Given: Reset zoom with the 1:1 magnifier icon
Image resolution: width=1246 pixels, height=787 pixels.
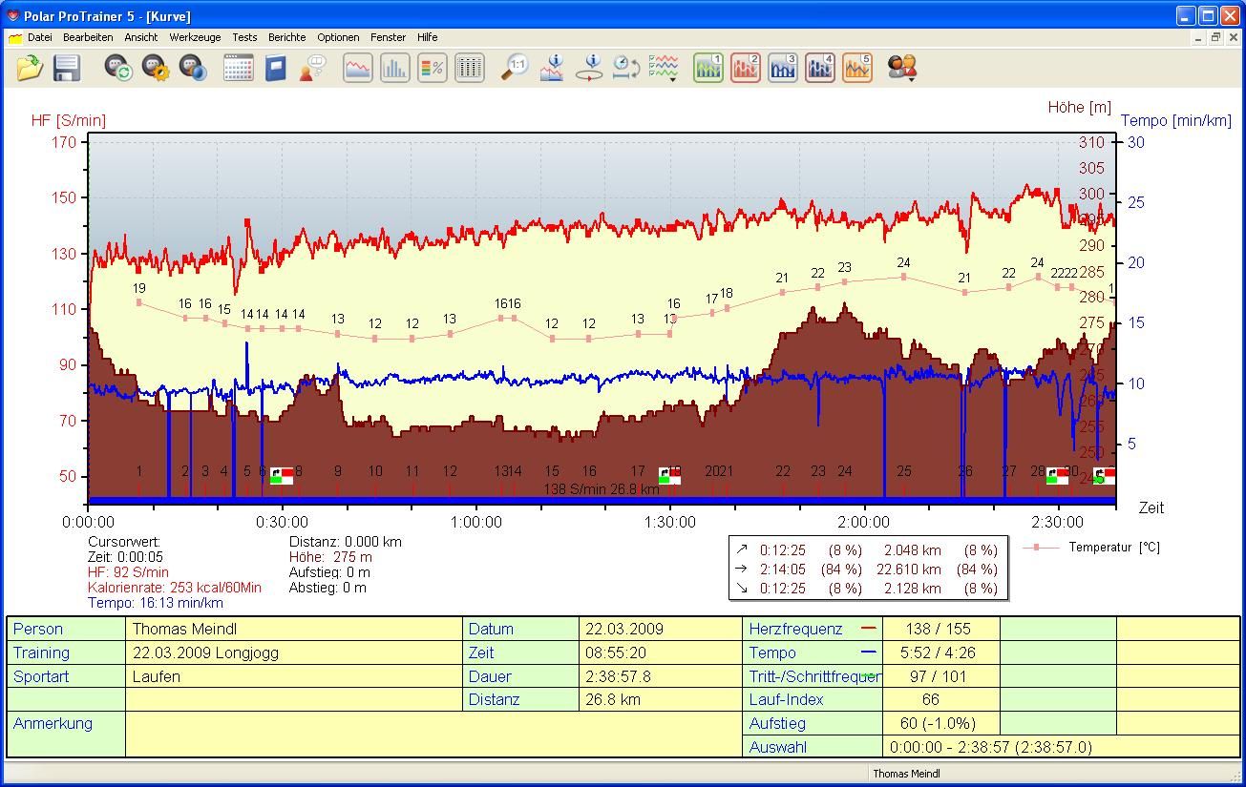Looking at the screenshot, I should (515, 68).
